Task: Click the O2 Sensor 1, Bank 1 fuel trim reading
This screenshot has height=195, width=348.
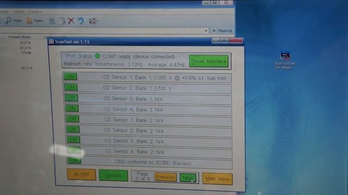Action: pyautogui.click(x=164, y=78)
